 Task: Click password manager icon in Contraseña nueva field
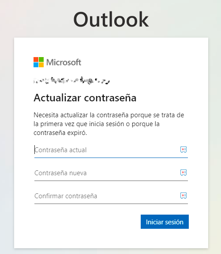184,173
